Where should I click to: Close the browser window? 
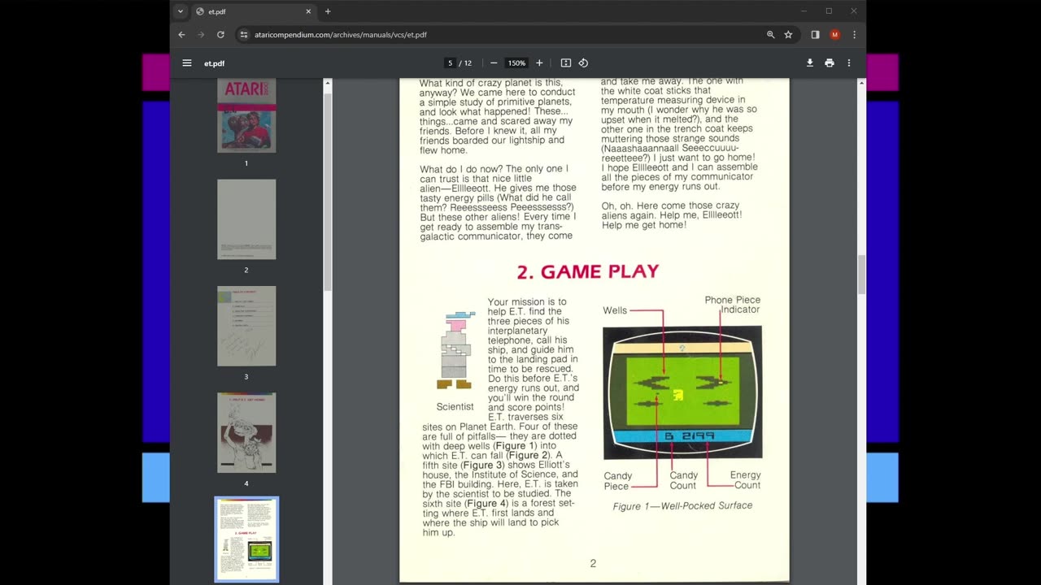[x=853, y=11]
